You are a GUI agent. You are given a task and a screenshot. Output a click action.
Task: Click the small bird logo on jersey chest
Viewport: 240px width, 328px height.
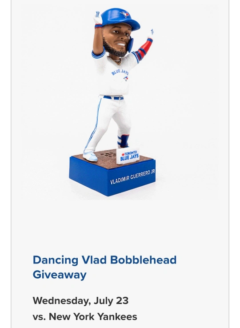tap(126, 78)
